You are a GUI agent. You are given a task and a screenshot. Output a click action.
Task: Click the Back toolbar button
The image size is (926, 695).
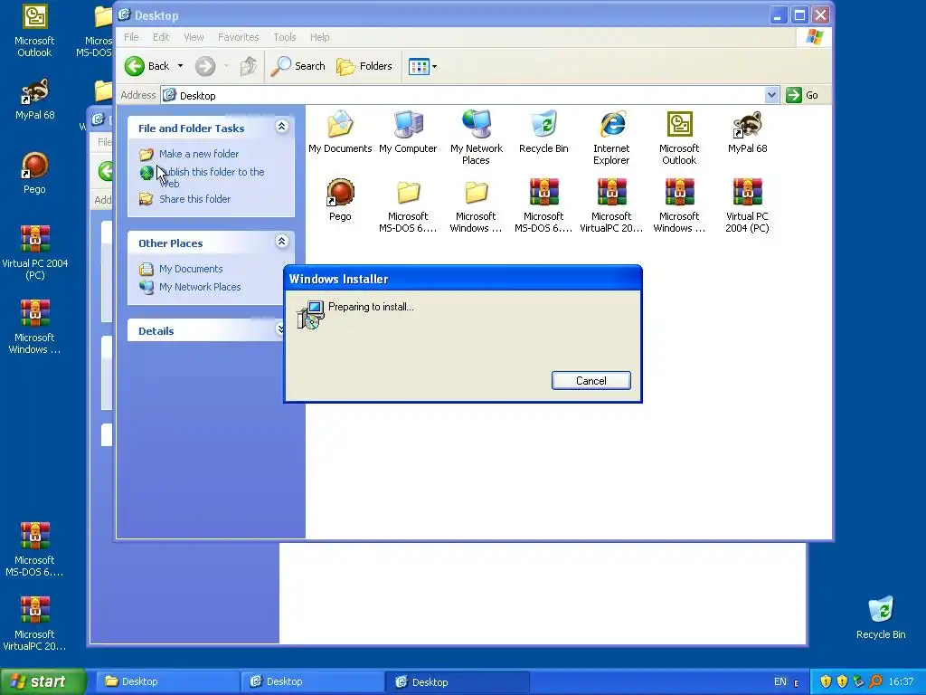click(x=147, y=66)
